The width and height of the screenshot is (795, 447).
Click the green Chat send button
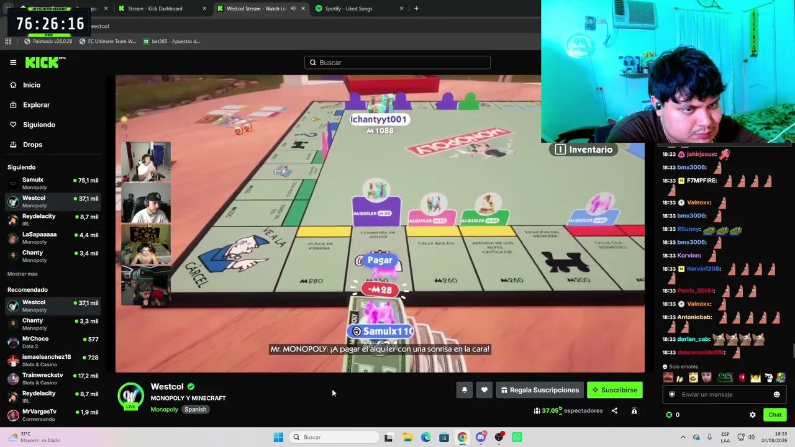(775, 415)
